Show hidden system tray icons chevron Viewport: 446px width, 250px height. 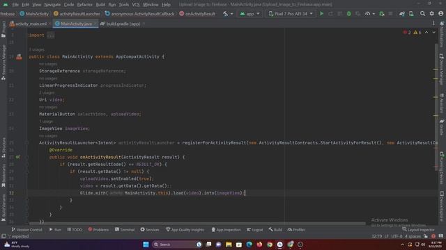pos(402,244)
